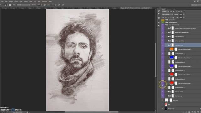Viewport: 201px width, 113px height.
Task: Open layer Fill dropdown arrow
Action: 184,18
